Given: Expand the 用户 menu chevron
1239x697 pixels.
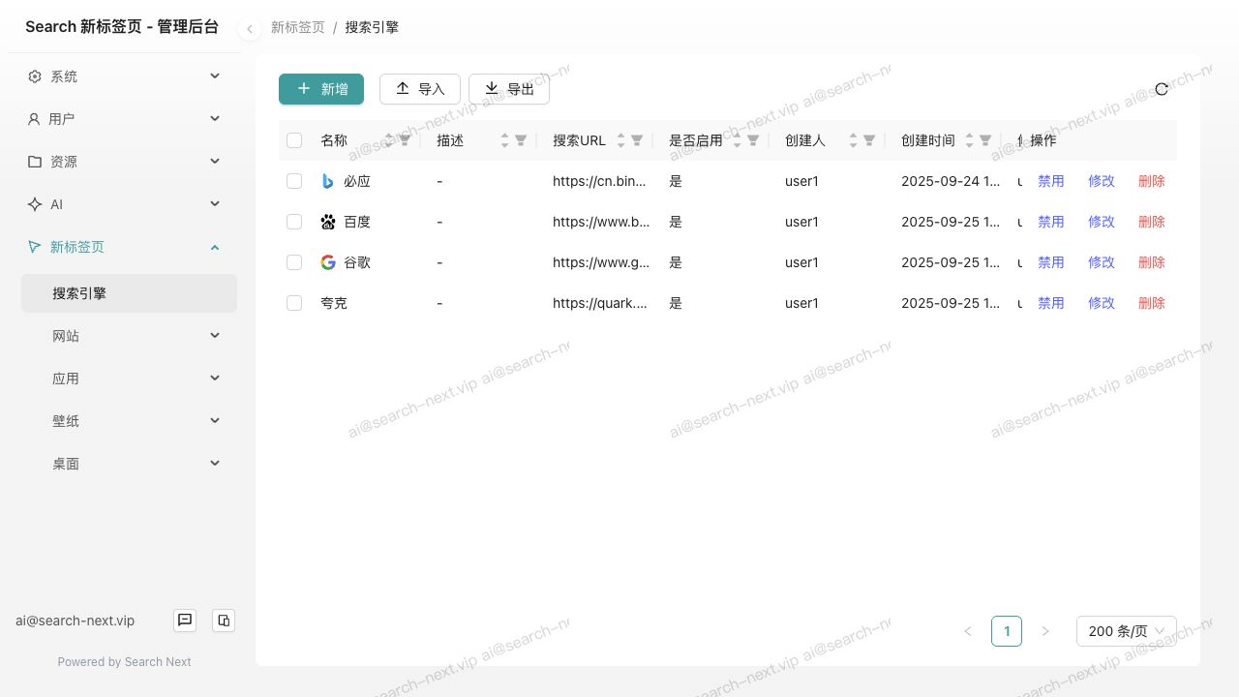Looking at the screenshot, I should click(215, 118).
